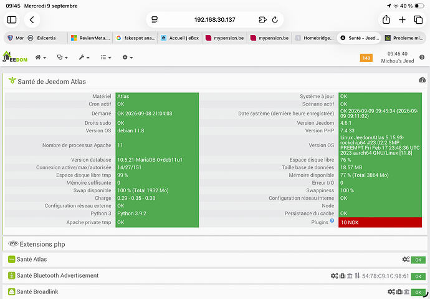The width and height of the screenshot is (430, 299).
Task: Click the value 10.5.21-MariaDB-0+deb11u1
Action: (x=150, y=160)
